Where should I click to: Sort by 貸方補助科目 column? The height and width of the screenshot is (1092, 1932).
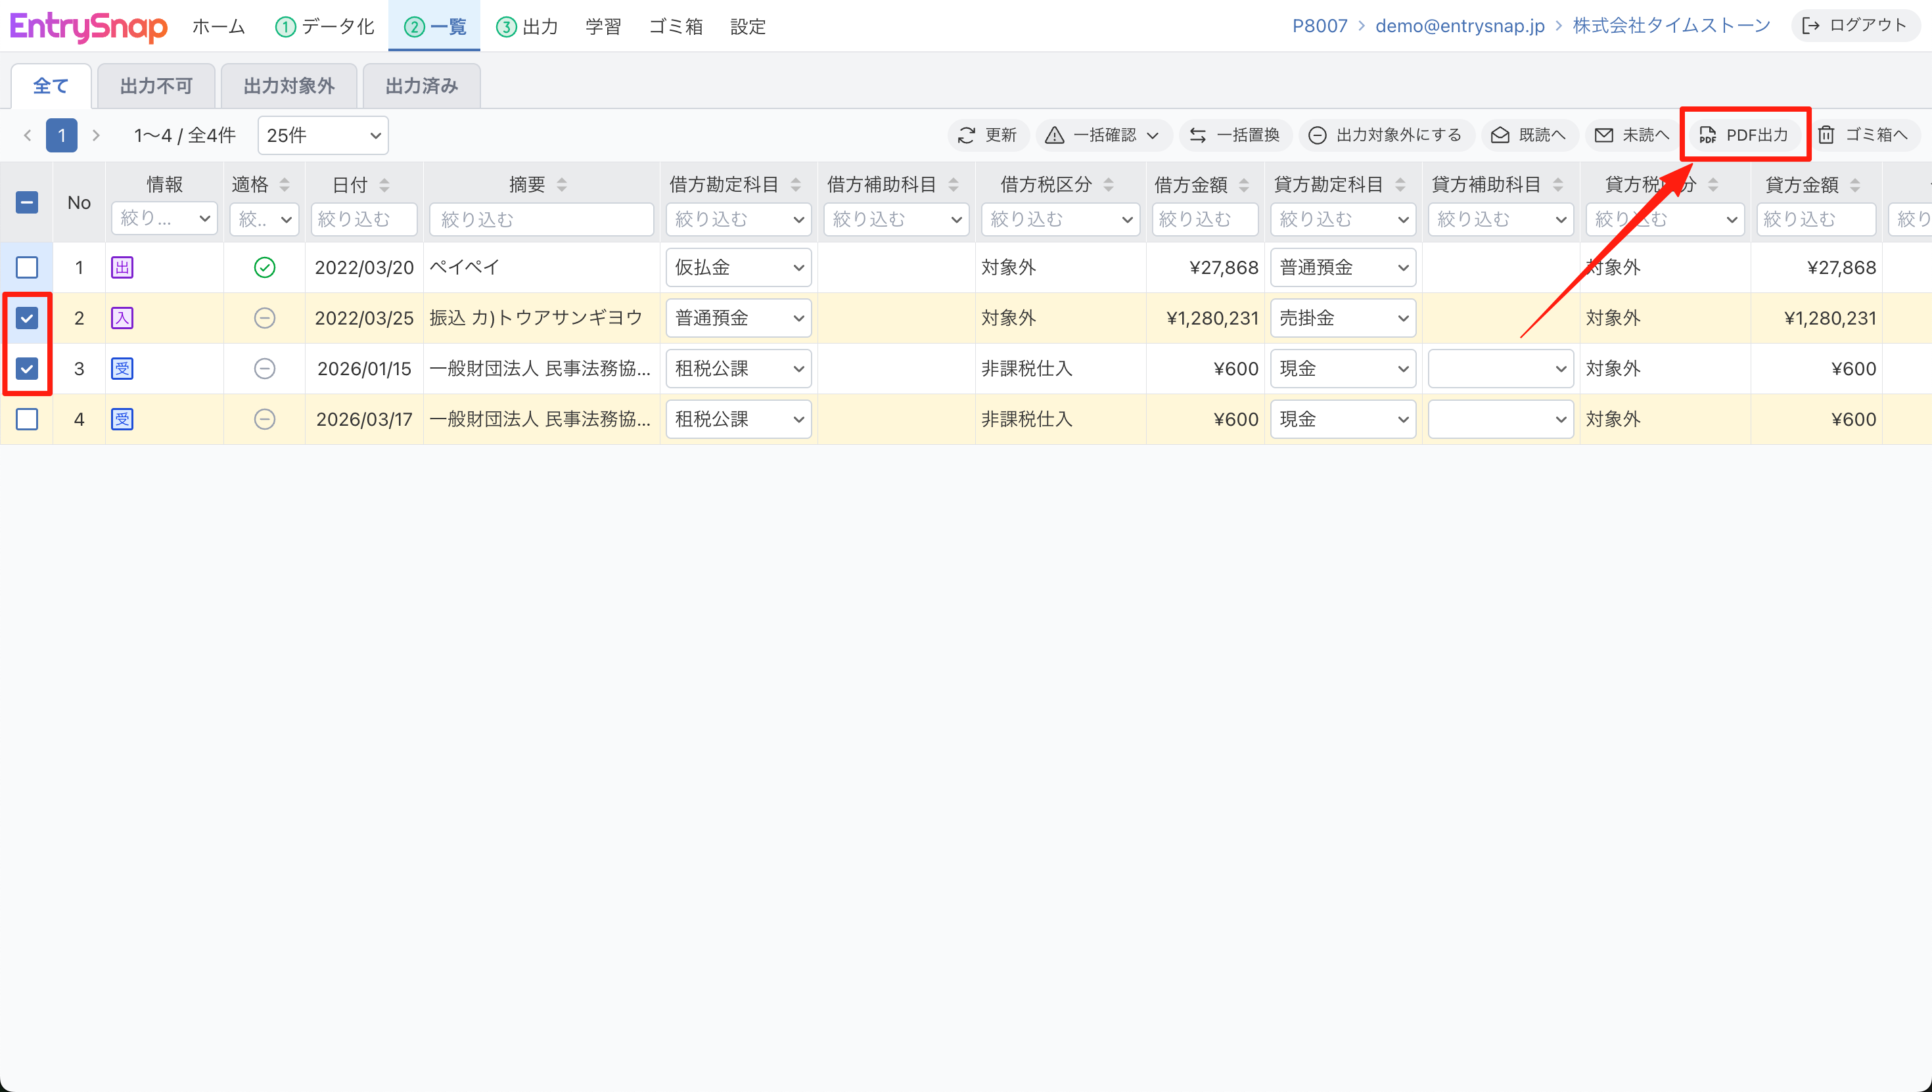(1557, 185)
